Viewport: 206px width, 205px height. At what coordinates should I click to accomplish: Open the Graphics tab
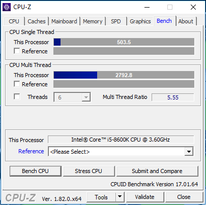click(140, 21)
